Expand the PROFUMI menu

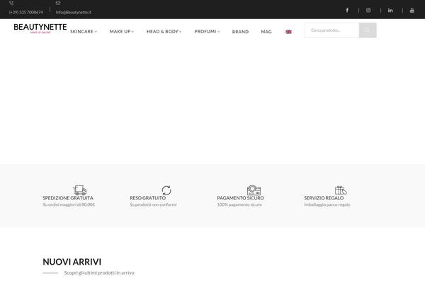point(207,31)
